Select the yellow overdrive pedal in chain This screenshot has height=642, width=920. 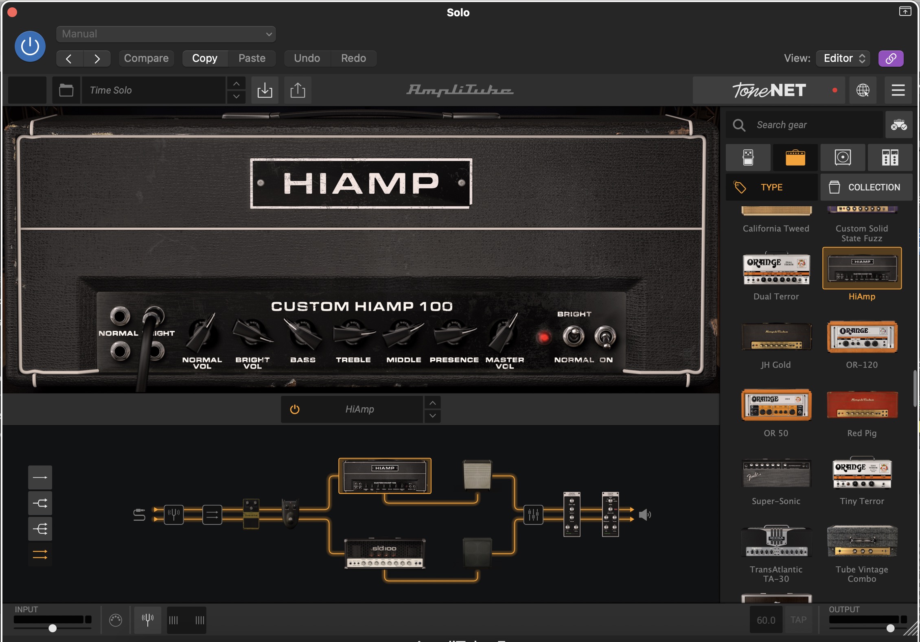251,514
